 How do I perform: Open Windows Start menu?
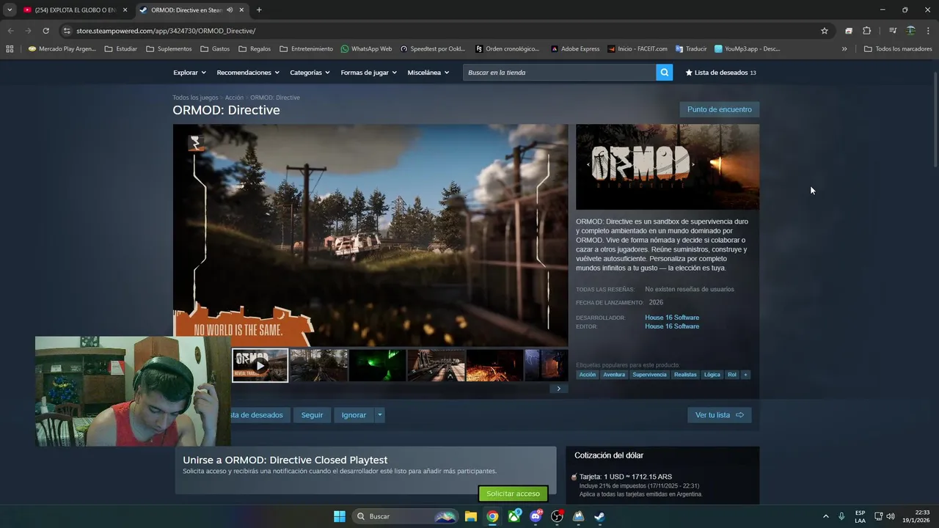[x=340, y=516]
